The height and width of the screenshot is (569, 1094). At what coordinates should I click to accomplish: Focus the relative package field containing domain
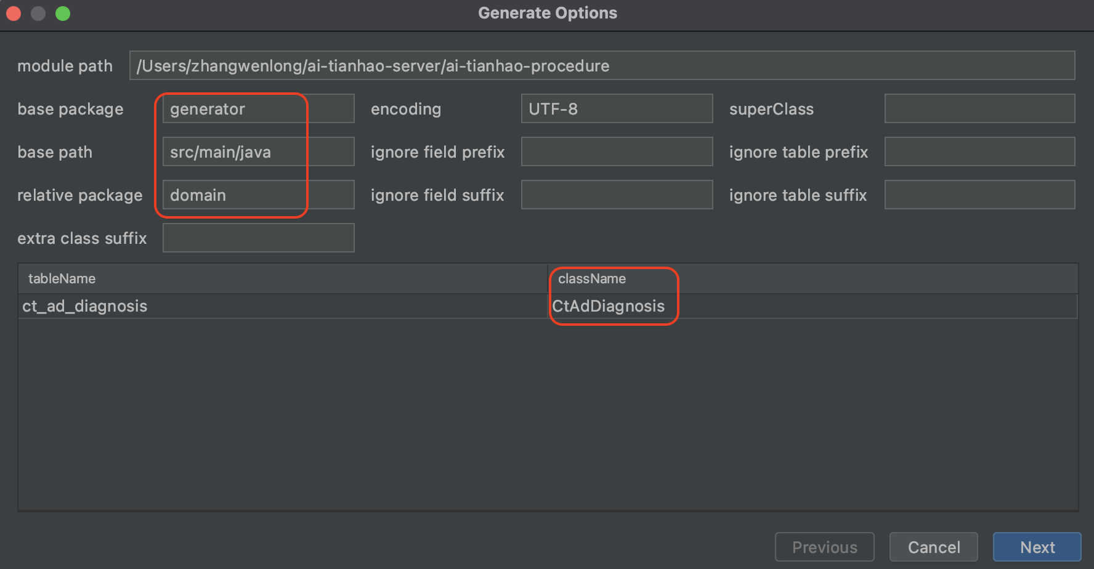coord(258,195)
